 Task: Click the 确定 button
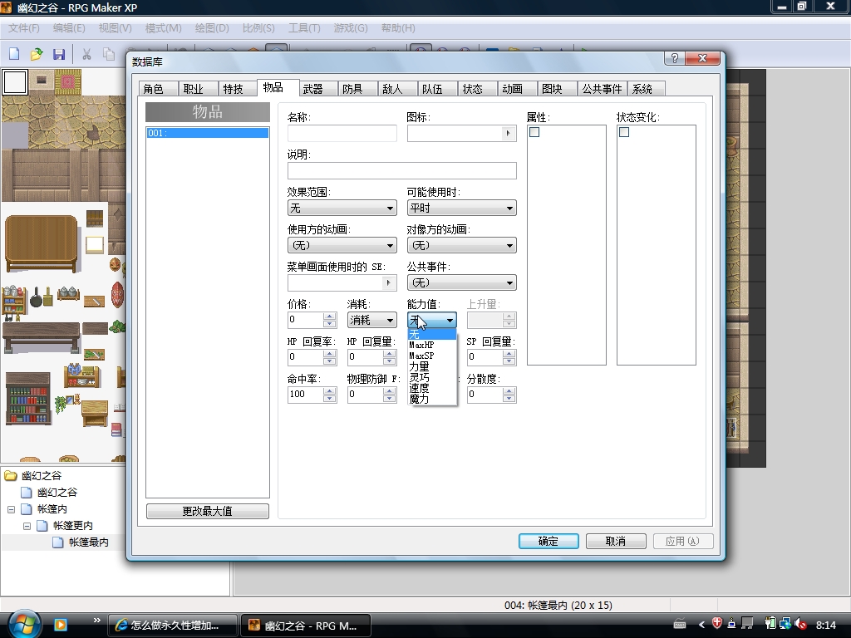(x=548, y=541)
